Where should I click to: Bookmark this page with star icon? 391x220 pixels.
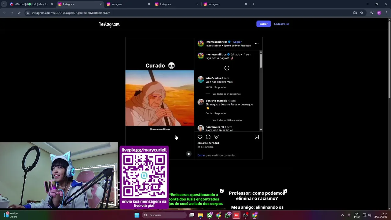point(362,13)
